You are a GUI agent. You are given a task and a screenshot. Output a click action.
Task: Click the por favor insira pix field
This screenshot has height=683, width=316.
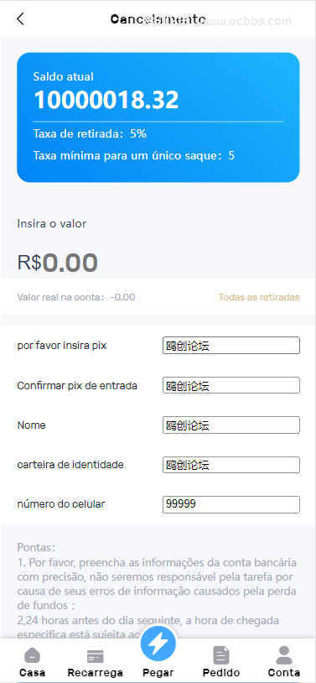(231, 346)
